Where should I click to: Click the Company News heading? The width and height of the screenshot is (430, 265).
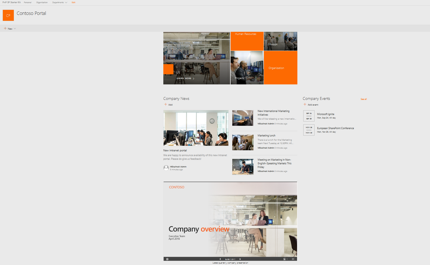click(176, 98)
